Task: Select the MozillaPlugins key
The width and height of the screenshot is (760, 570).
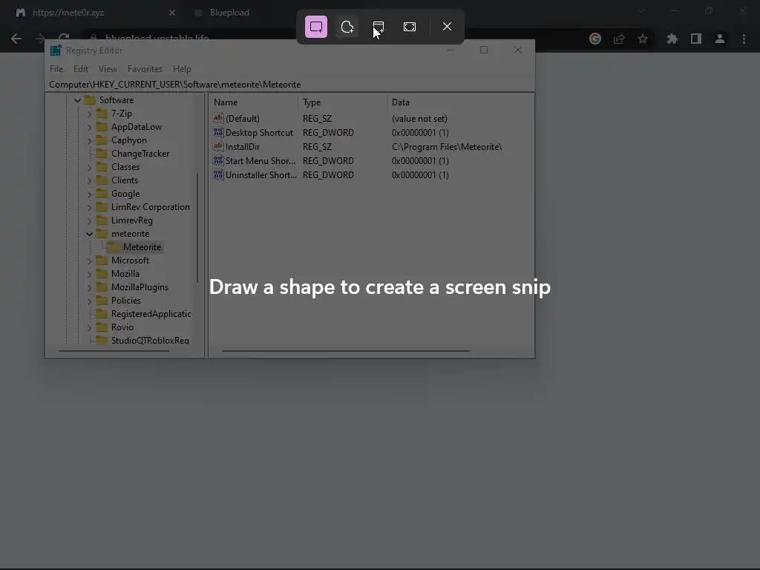Action: point(140,287)
